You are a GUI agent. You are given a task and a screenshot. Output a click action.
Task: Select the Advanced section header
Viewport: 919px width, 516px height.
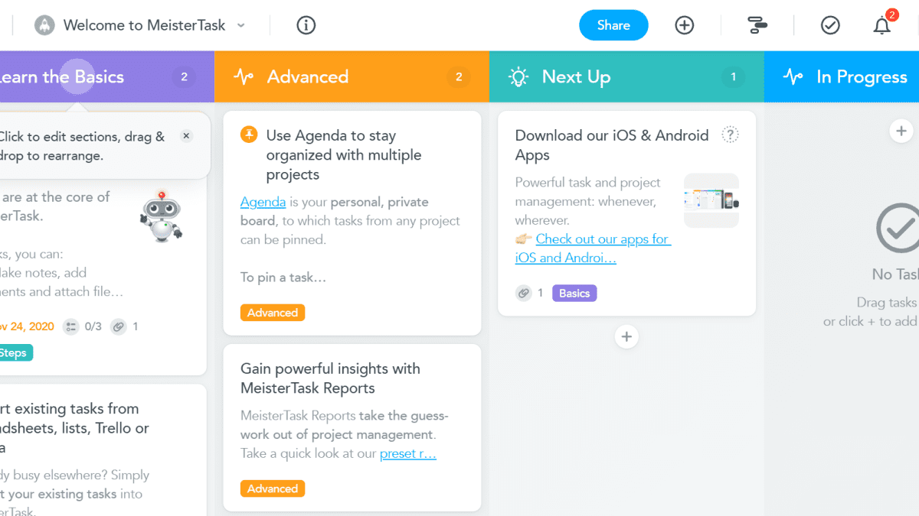308,76
